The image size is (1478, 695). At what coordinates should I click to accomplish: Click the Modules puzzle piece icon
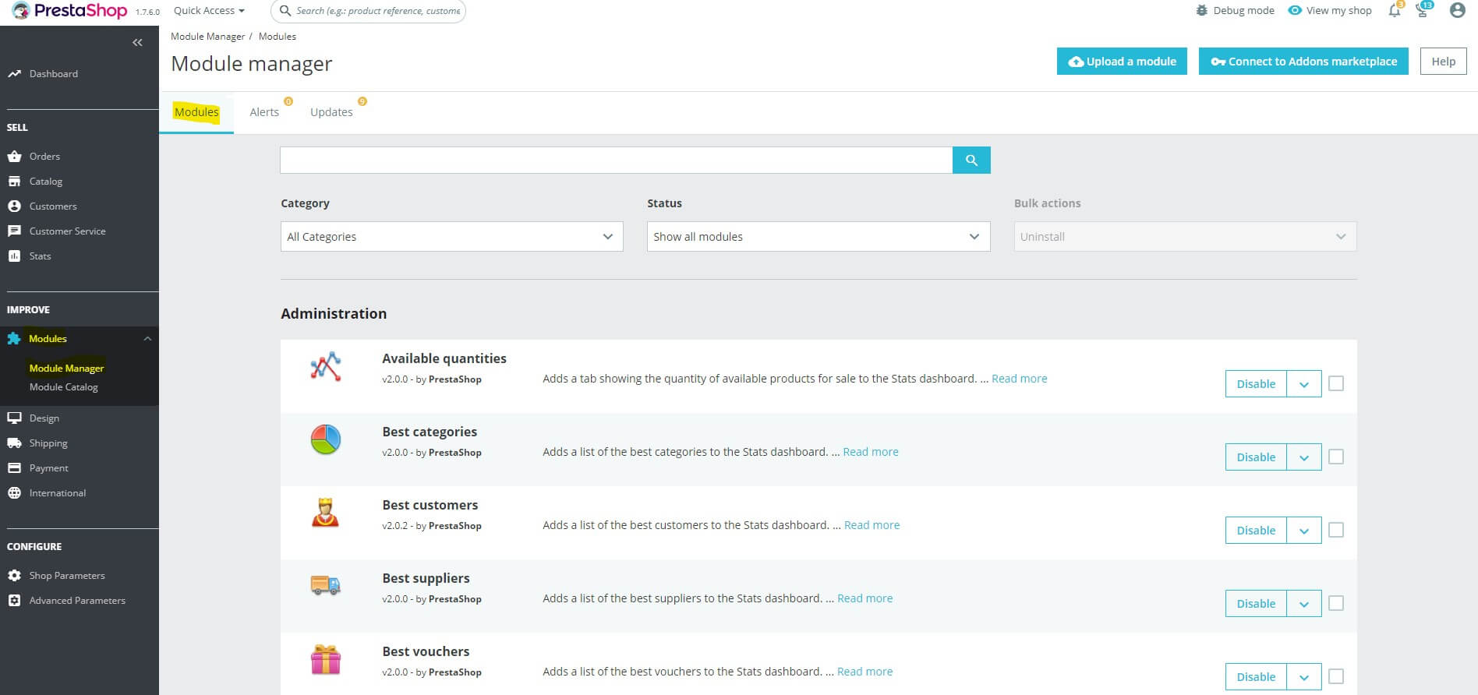pos(14,339)
